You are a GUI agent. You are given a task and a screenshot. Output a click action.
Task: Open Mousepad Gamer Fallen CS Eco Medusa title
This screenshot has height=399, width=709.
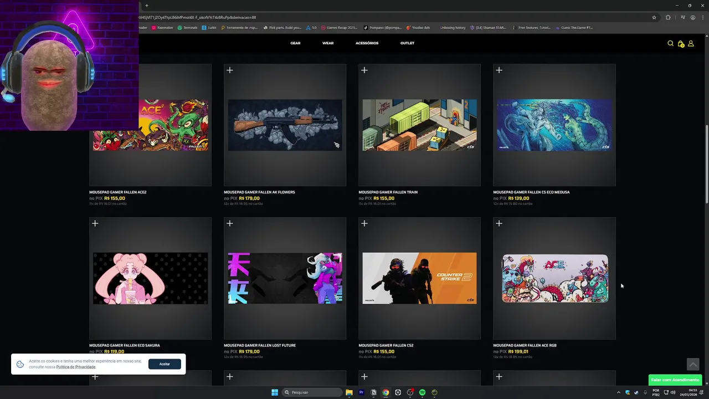click(531, 192)
